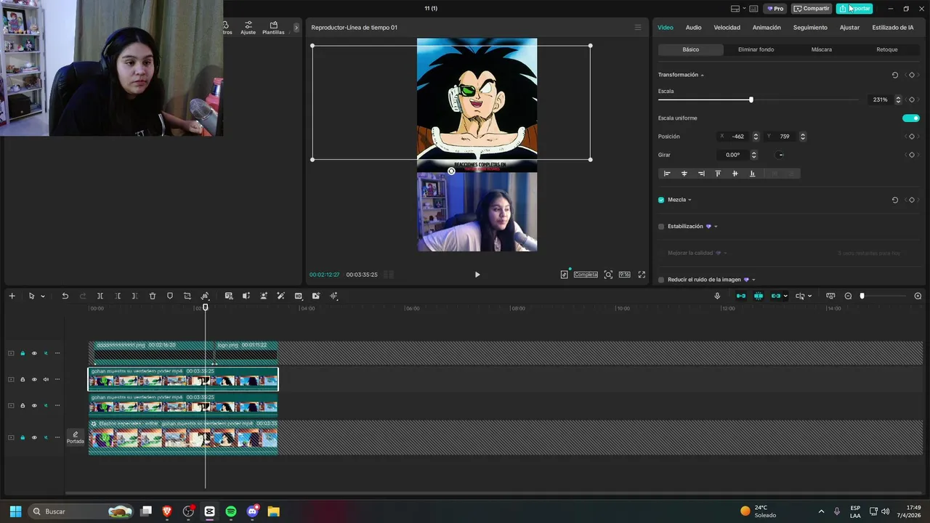The height and width of the screenshot is (523, 930).
Task: Open the selection tool dropdown arrow
Action: 43,296
